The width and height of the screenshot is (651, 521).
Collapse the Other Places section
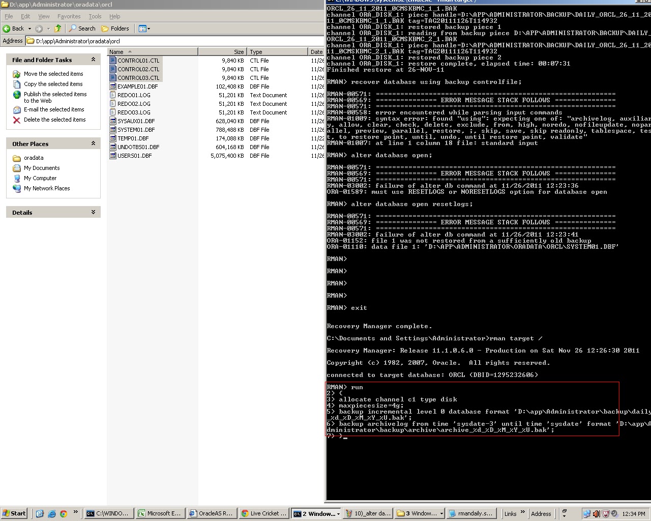(x=93, y=143)
